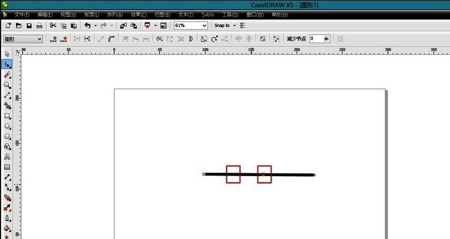This screenshot has width=450, height=239.
Task: Pick the Ellipse tool
Action: [x=7, y=126]
